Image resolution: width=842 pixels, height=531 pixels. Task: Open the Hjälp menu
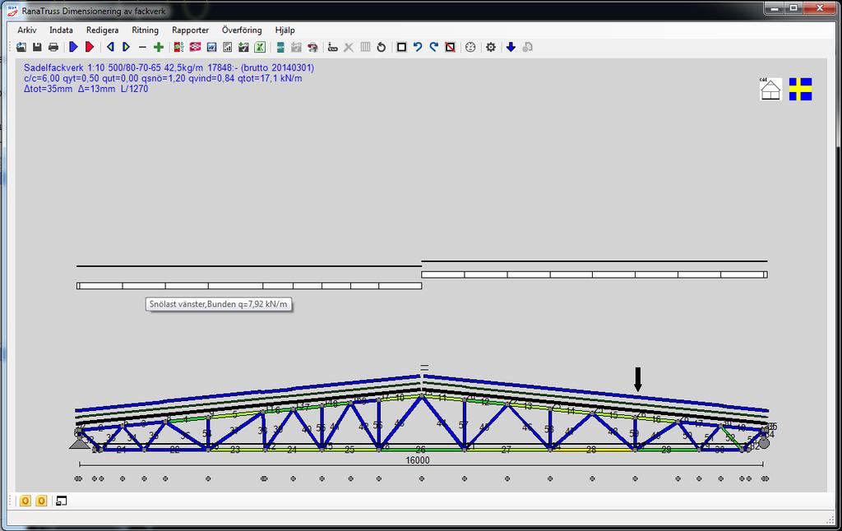tap(285, 30)
